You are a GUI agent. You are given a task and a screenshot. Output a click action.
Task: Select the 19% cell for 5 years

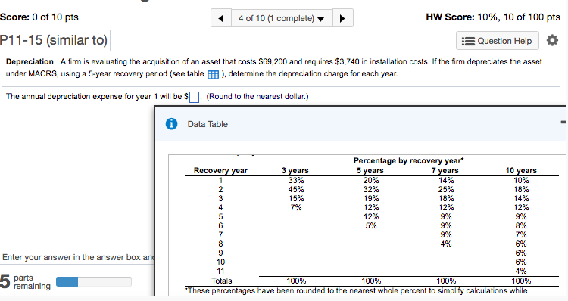[x=371, y=198]
